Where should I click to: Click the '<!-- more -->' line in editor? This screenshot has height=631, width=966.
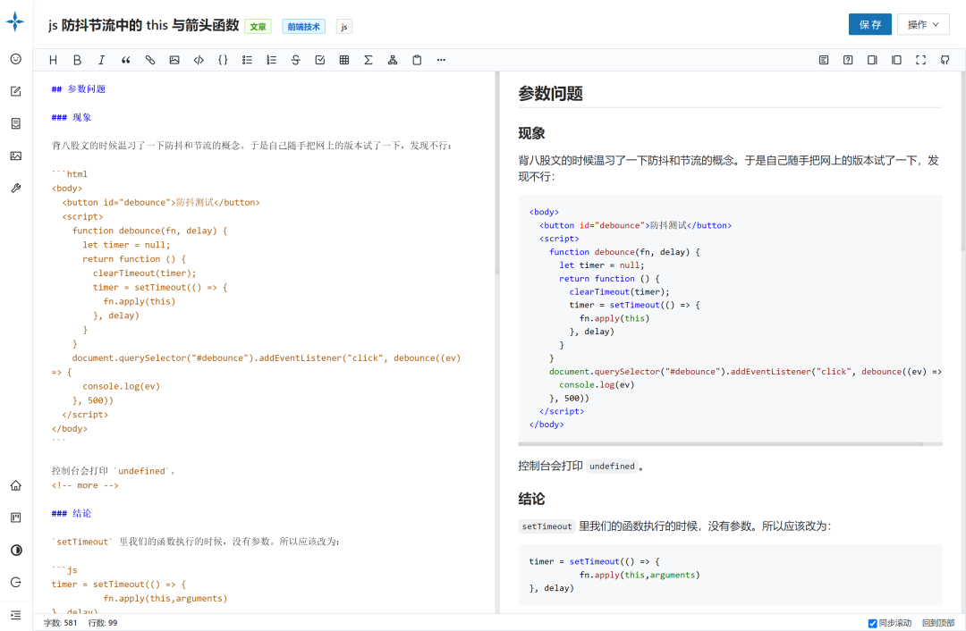85,485
